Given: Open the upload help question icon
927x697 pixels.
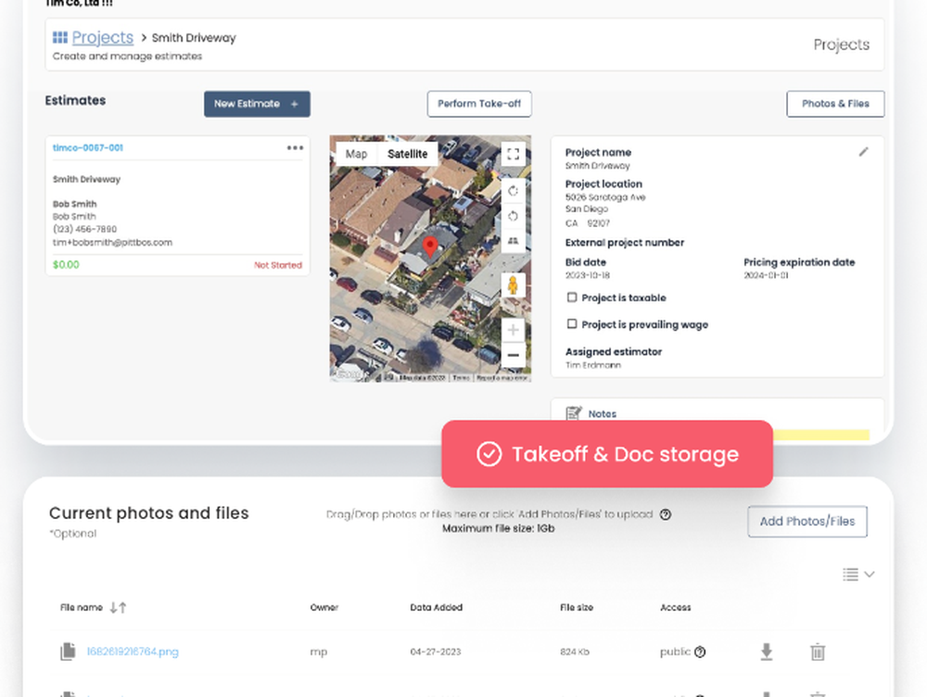Looking at the screenshot, I should coord(665,514).
